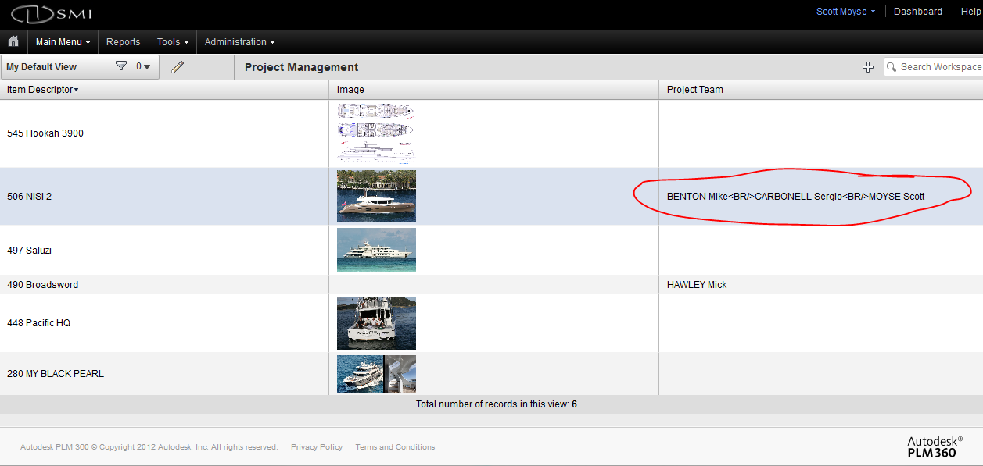Click the SMI logo

coord(51,12)
